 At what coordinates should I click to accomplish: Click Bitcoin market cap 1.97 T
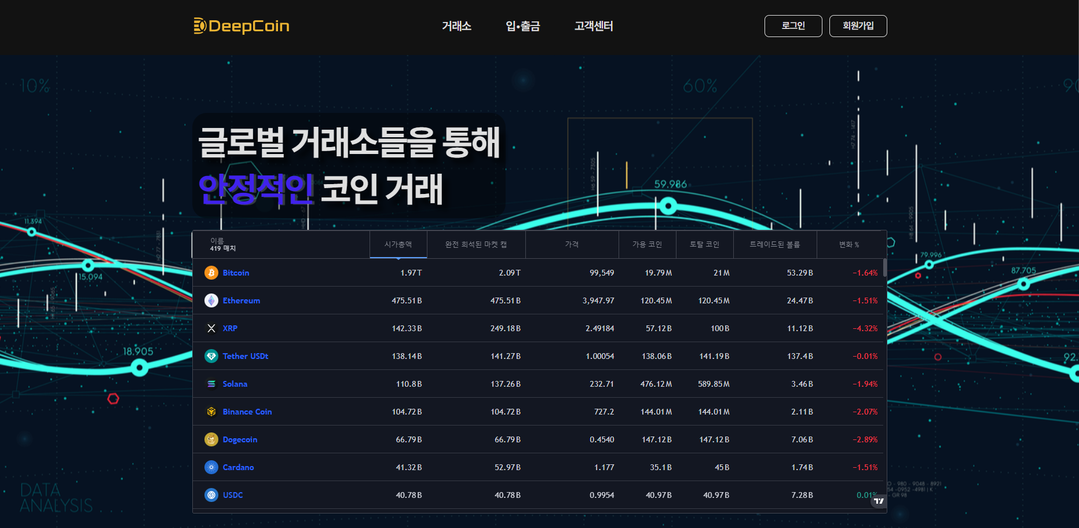[411, 273]
